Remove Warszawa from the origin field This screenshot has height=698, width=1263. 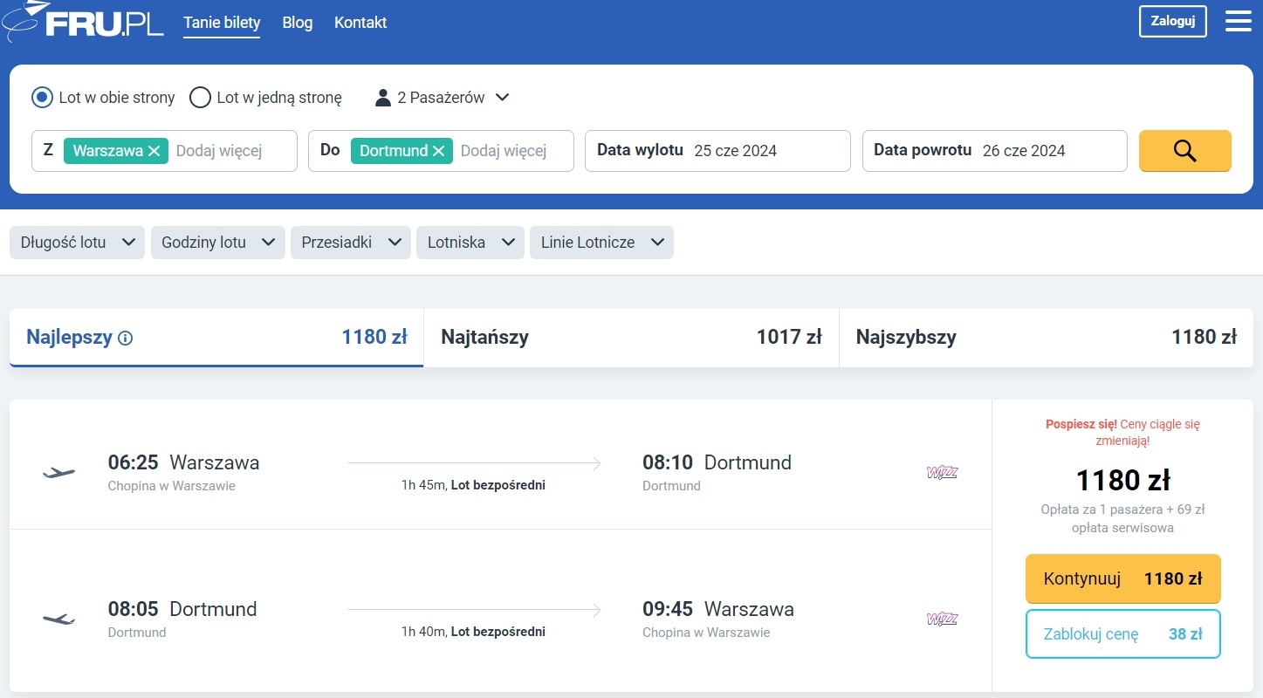[x=154, y=151]
